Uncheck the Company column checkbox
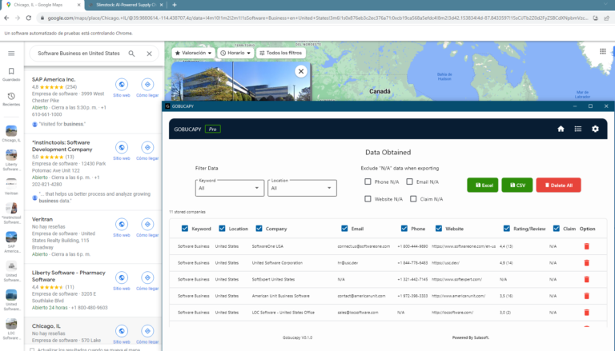Image resolution: width=615 pixels, height=351 pixels. (259, 229)
